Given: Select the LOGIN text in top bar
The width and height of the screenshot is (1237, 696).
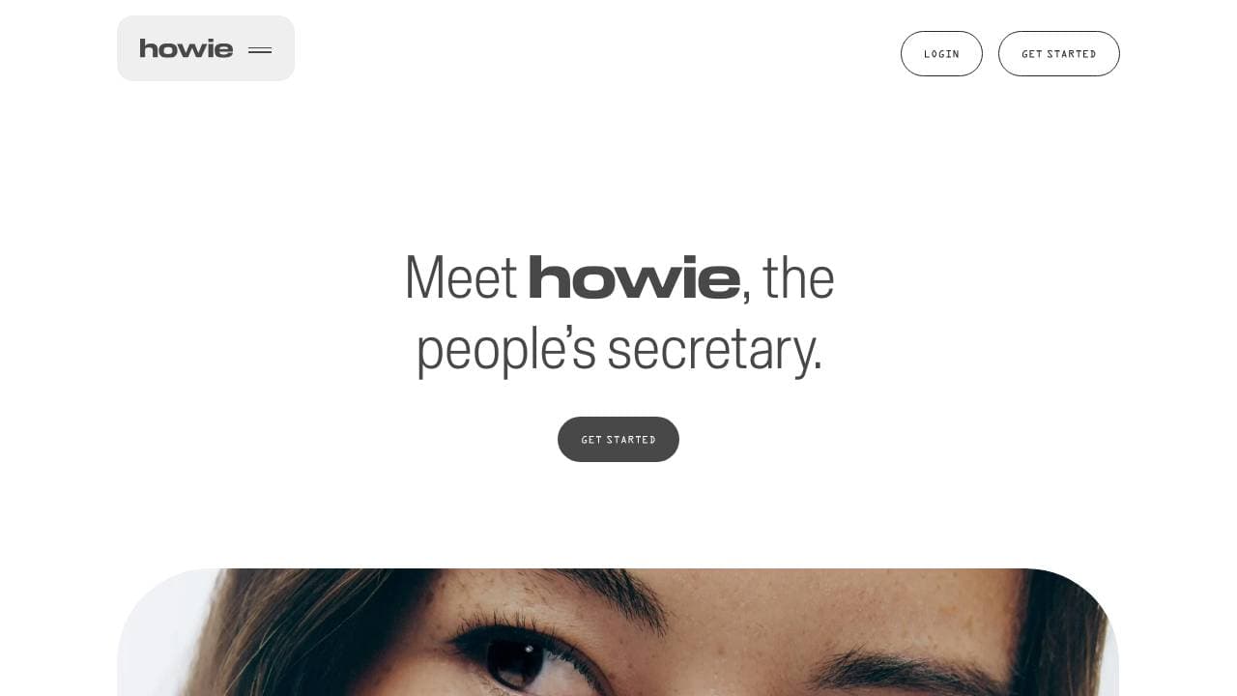Looking at the screenshot, I should [941, 54].
